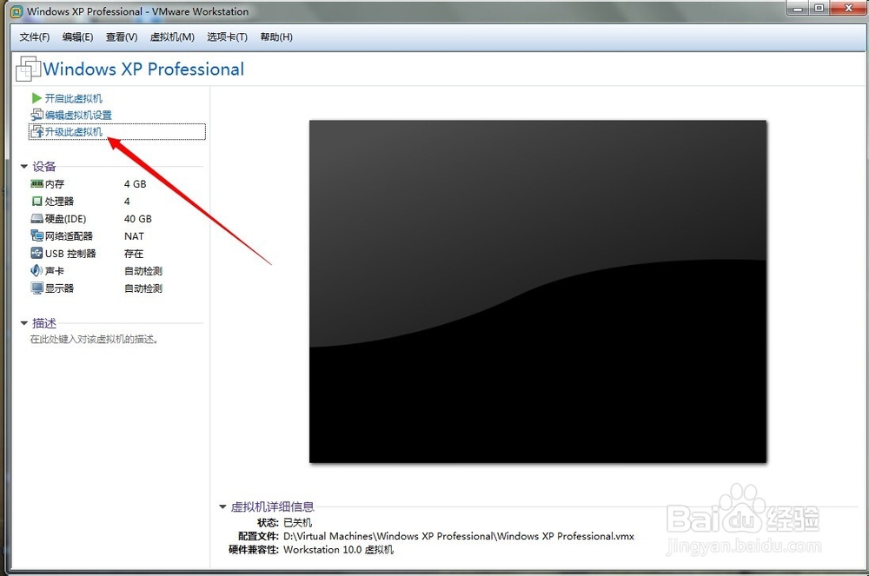Click the 内存 device label
This screenshot has height=576, width=869.
[x=55, y=184]
